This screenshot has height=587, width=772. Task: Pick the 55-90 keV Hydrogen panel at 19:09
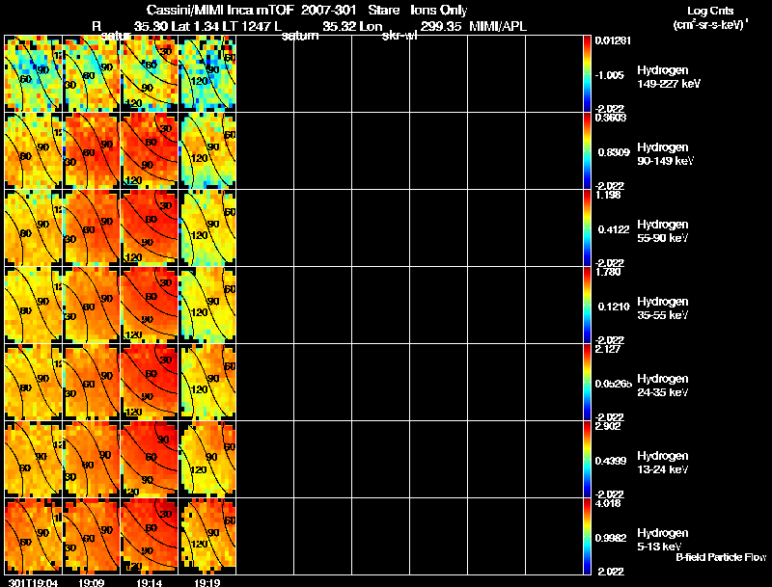(91, 228)
